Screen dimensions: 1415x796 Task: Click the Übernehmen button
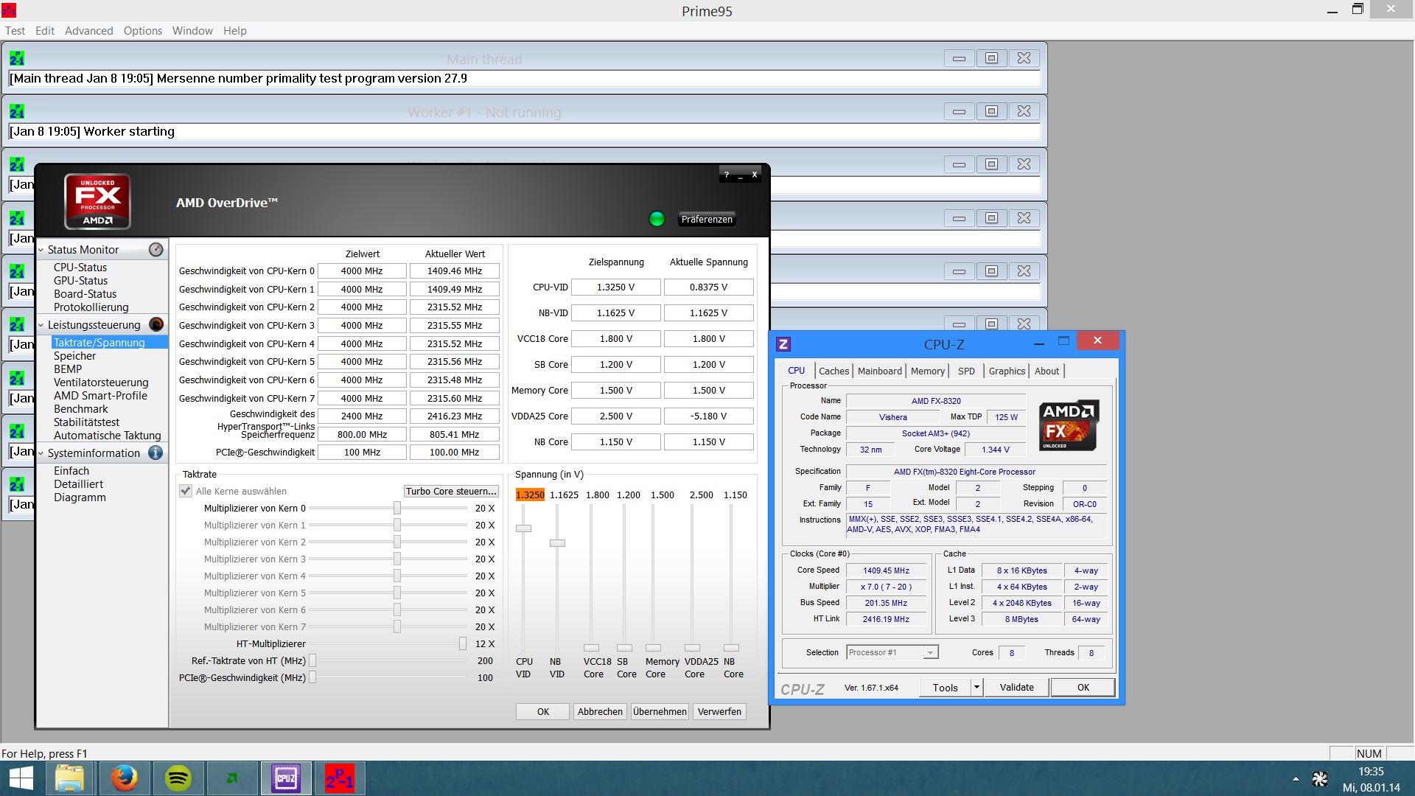click(660, 712)
